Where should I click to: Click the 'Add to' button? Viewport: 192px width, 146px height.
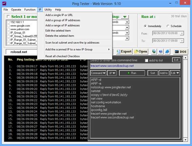pyautogui.click(x=164, y=73)
